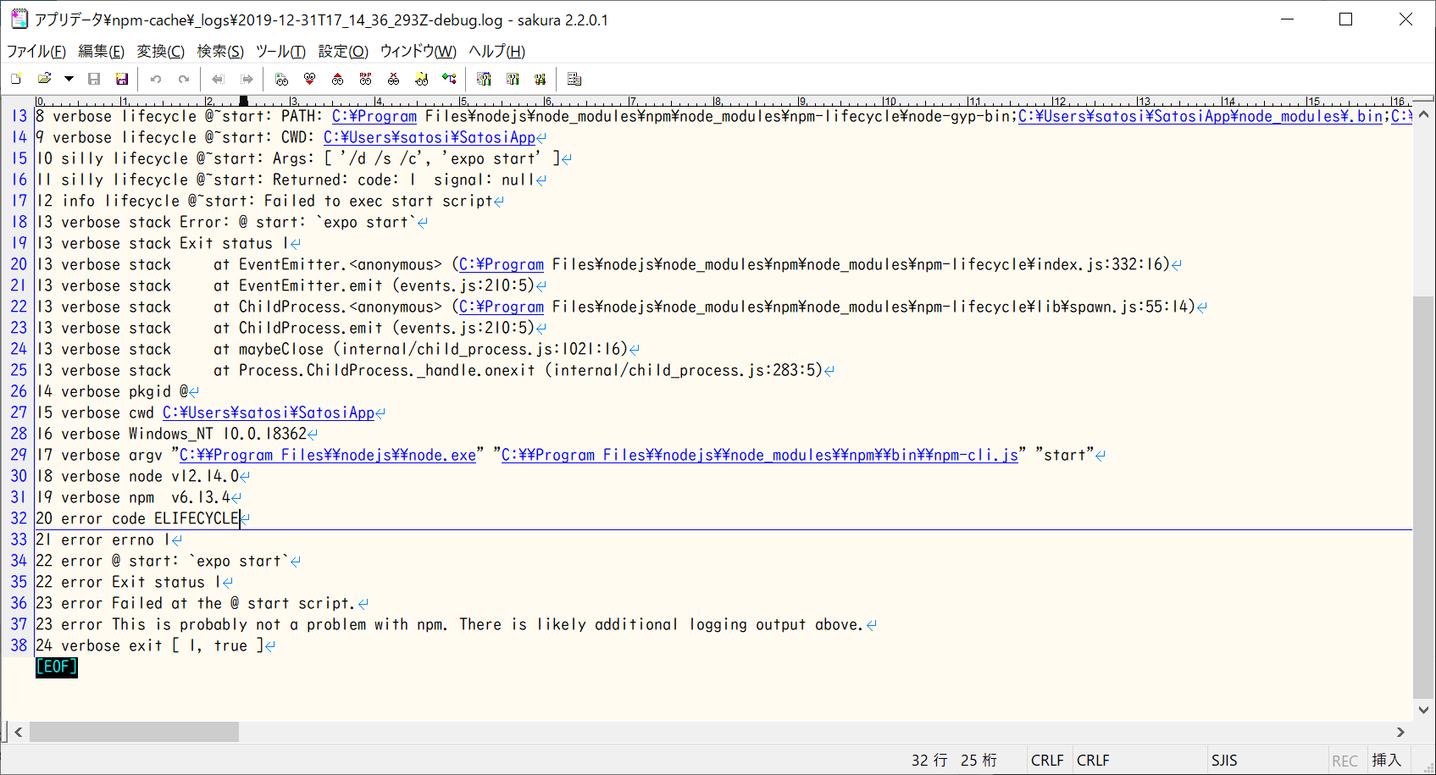Screen dimensions: 1436x775
Task: Follow the C:¥Users¥satosi¥SatosiApp link on line 27
Action: (269, 412)
